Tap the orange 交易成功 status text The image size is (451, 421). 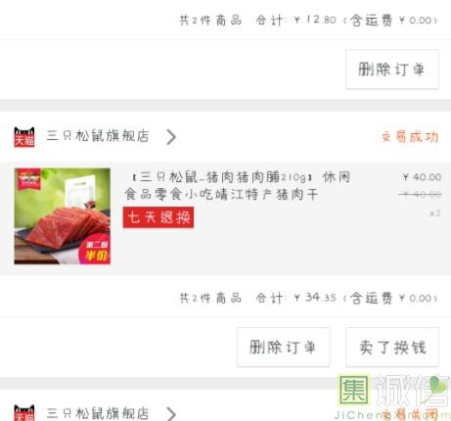(x=410, y=137)
